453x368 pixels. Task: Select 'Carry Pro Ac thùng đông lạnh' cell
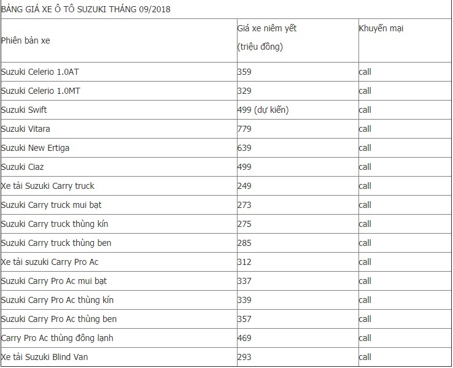(57, 338)
